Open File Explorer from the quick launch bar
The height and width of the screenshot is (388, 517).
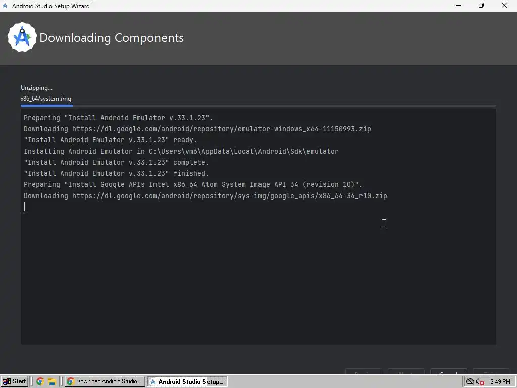52,381
